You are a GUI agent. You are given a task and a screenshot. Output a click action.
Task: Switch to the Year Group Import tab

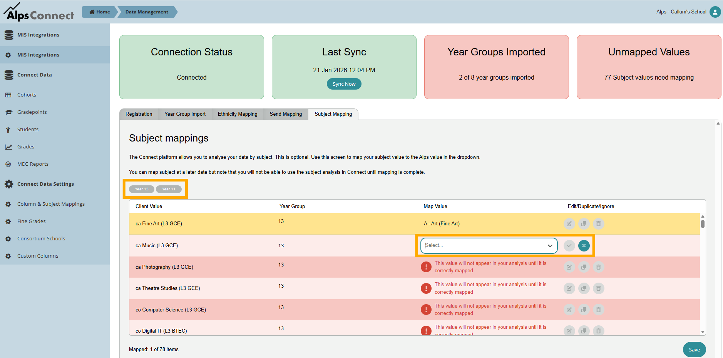pos(185,114)
